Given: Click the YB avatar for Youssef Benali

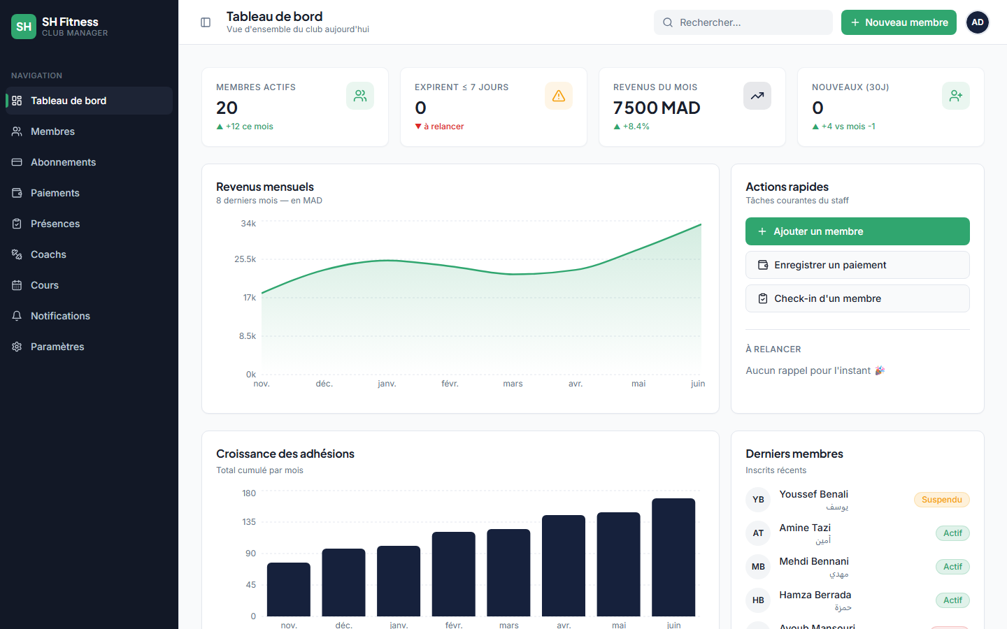Looking at the screenshot, I should 758,500.
